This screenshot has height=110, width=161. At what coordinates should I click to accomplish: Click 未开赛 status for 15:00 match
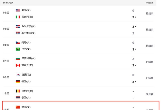(x=150, y=94)
